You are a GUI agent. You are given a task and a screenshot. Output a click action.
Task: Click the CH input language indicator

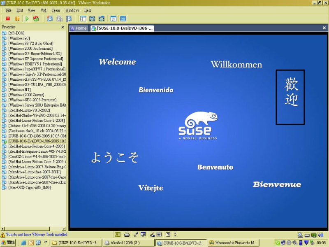118,234
